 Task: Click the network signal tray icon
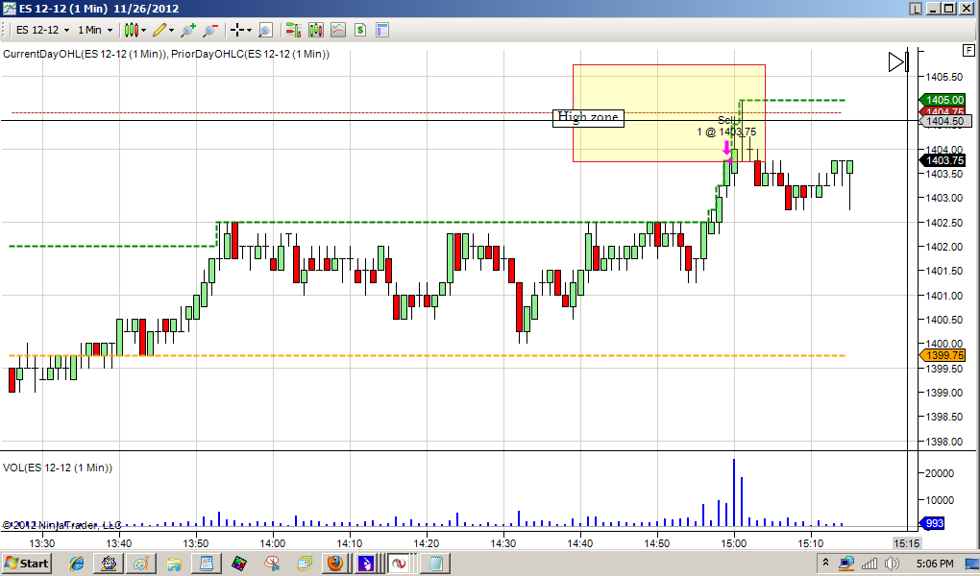[870, 564]
